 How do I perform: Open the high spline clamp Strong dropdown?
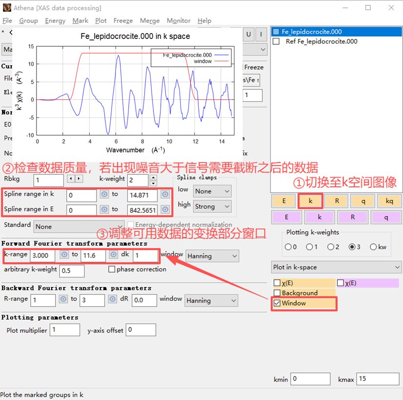coord(212,206)
